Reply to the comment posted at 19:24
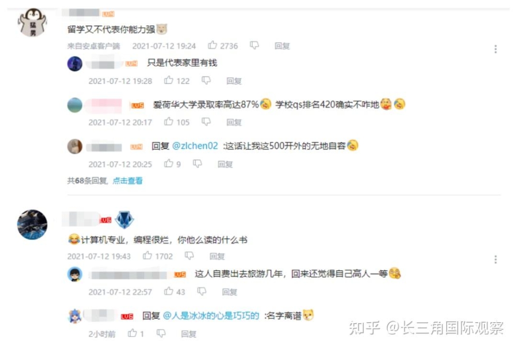The height and width of the screenshot is (349, 517). [282, 46]
